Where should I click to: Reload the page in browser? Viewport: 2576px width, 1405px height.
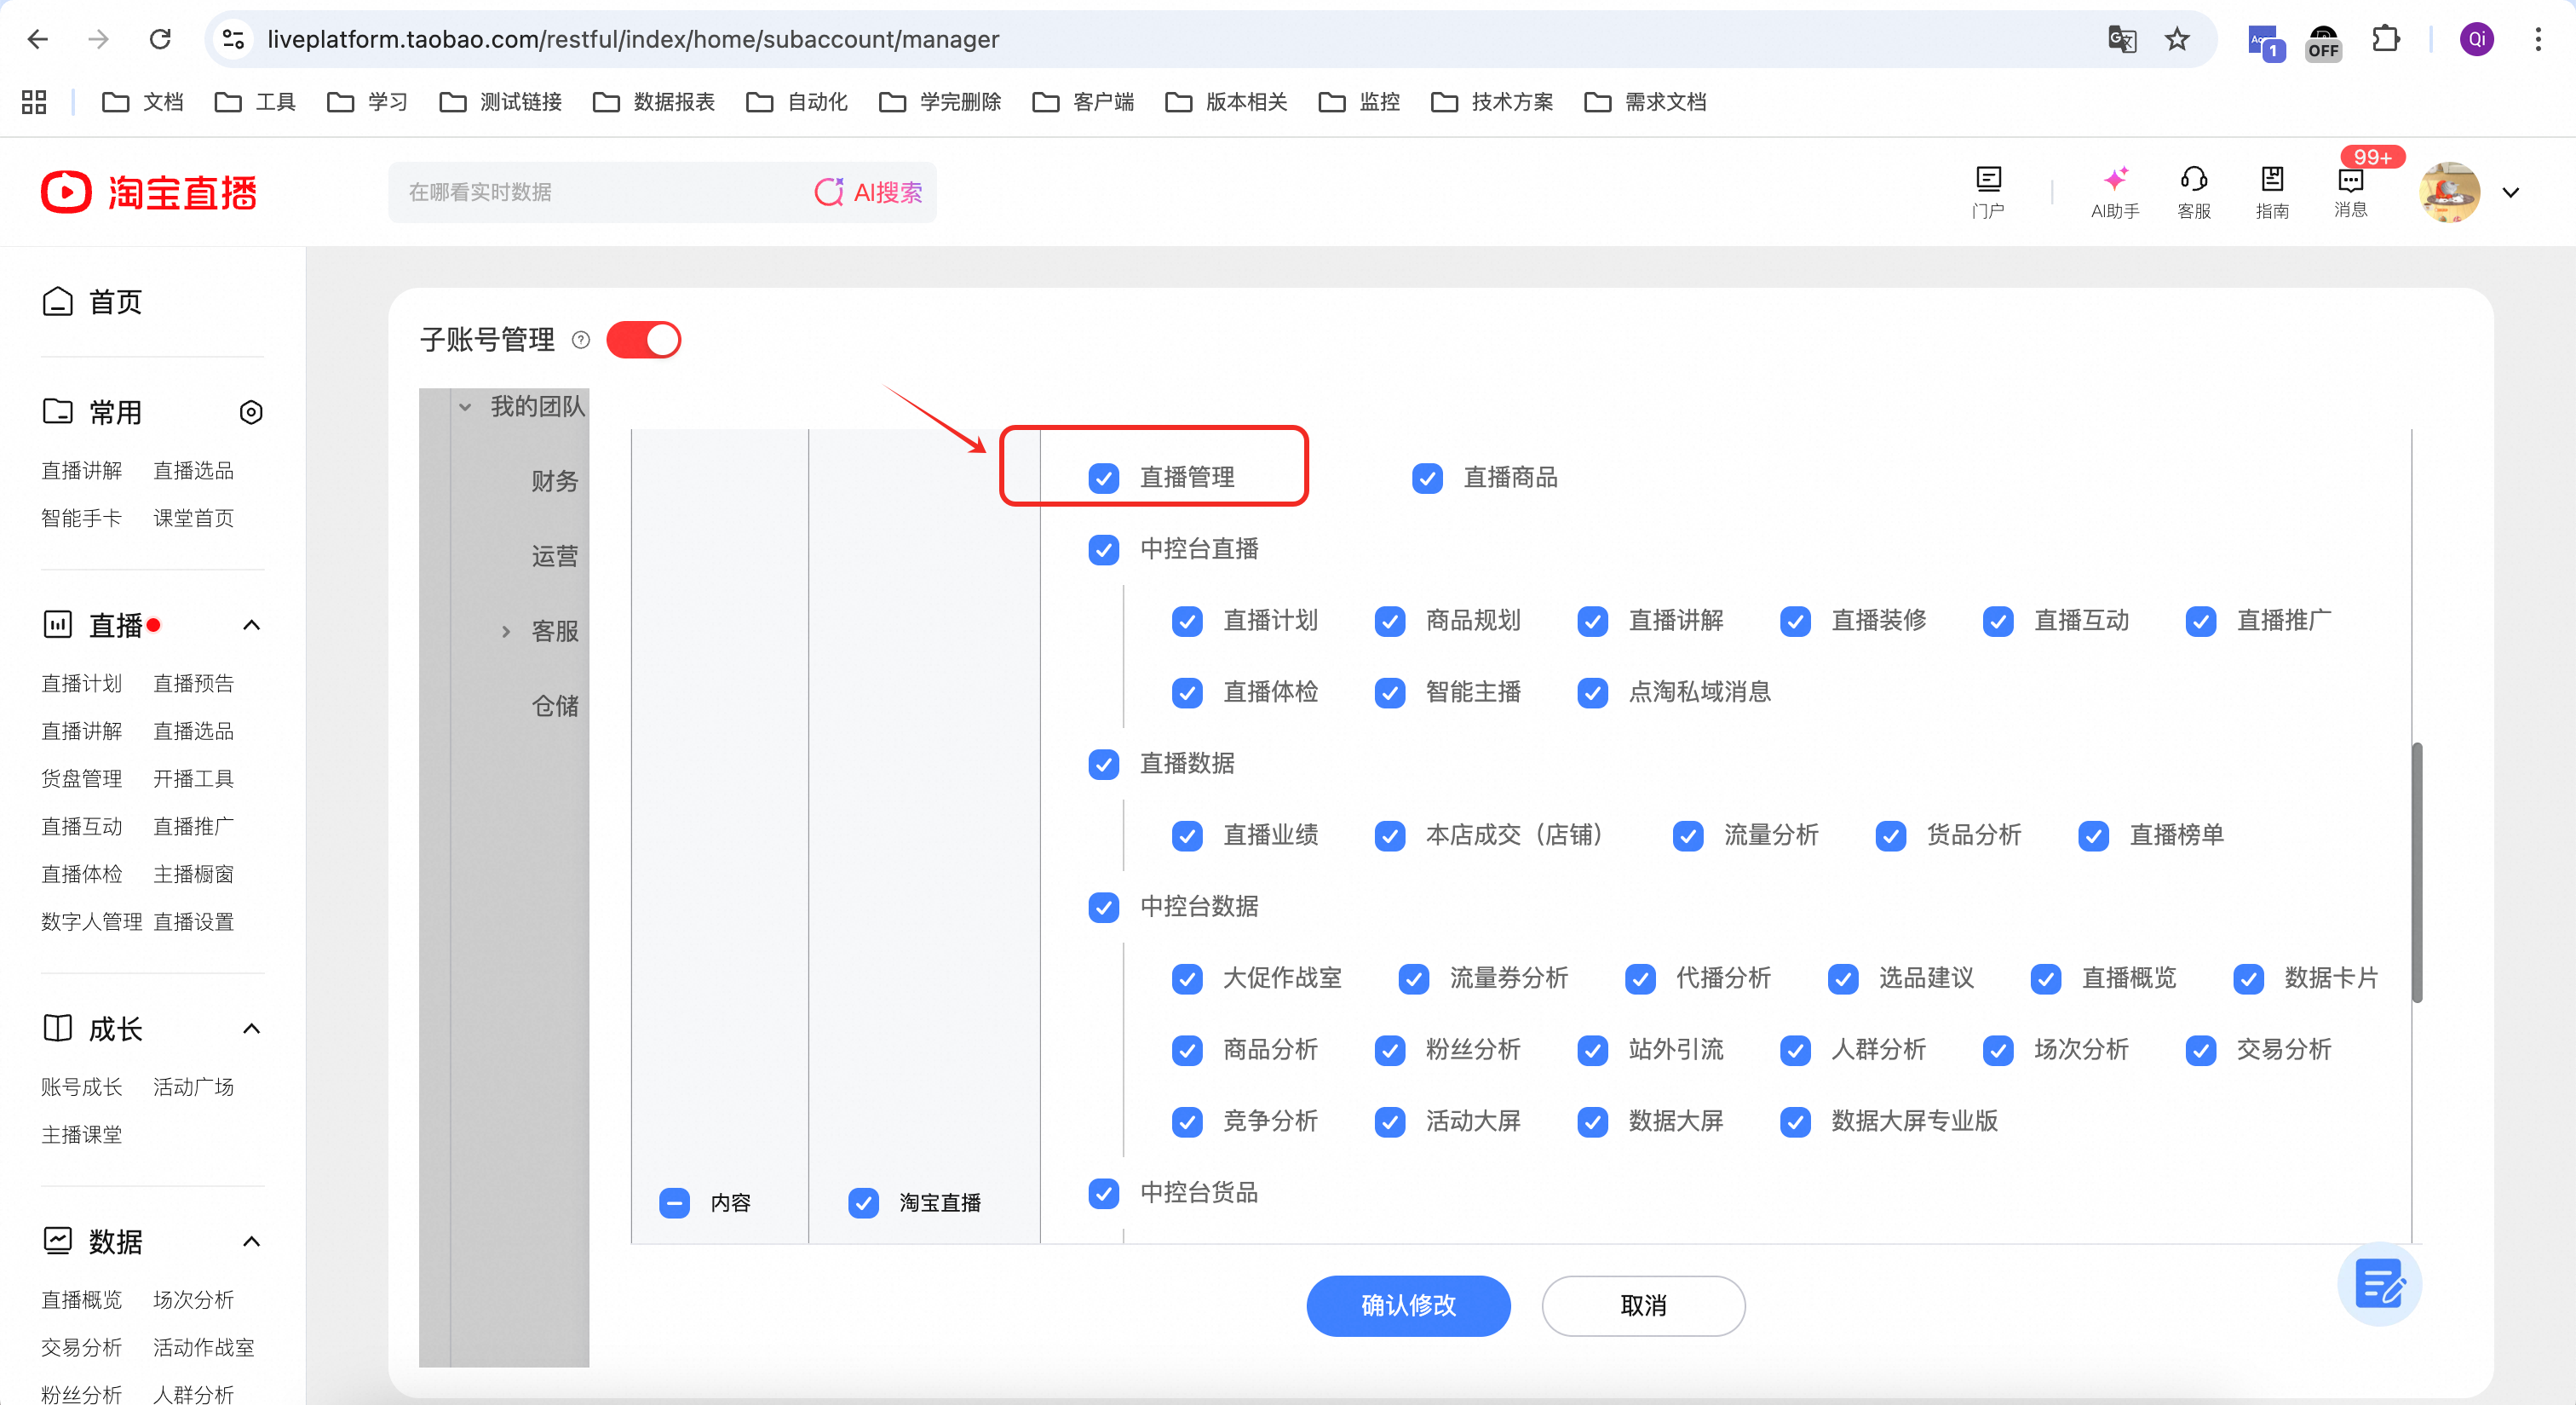click(x=160, y=39)
